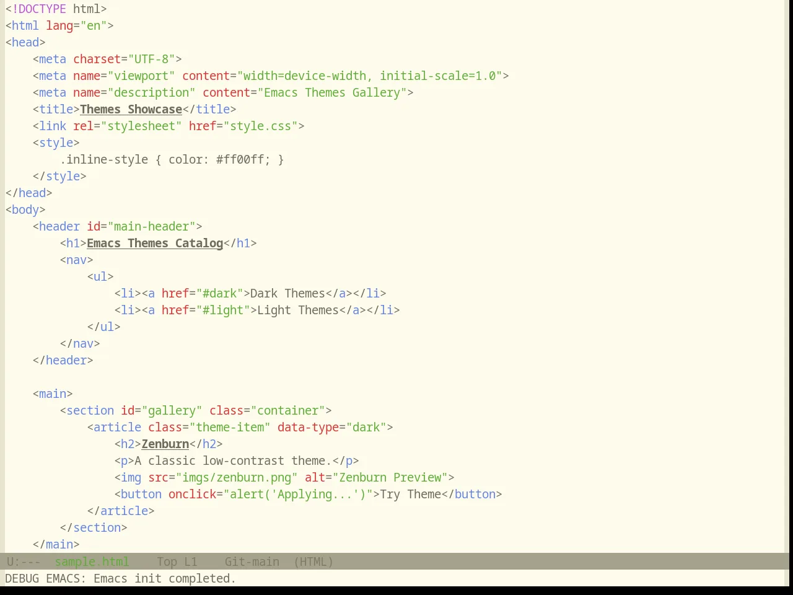Click the opening <style> tag

coord(56,143)
